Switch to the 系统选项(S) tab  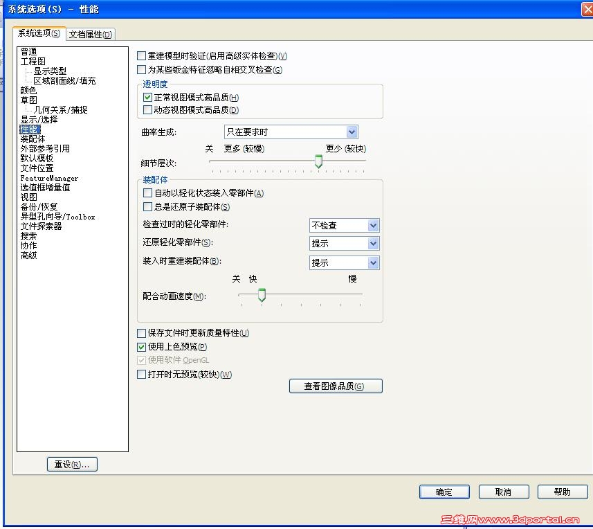pyautogui.click(x=39, y=33)
